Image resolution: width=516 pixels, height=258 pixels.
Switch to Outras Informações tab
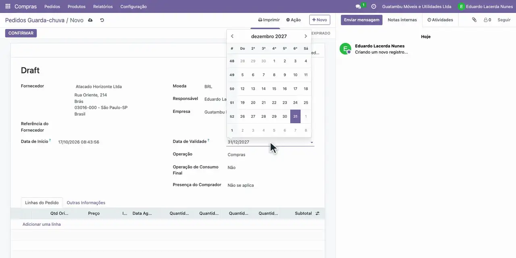[x=86, y=203]
